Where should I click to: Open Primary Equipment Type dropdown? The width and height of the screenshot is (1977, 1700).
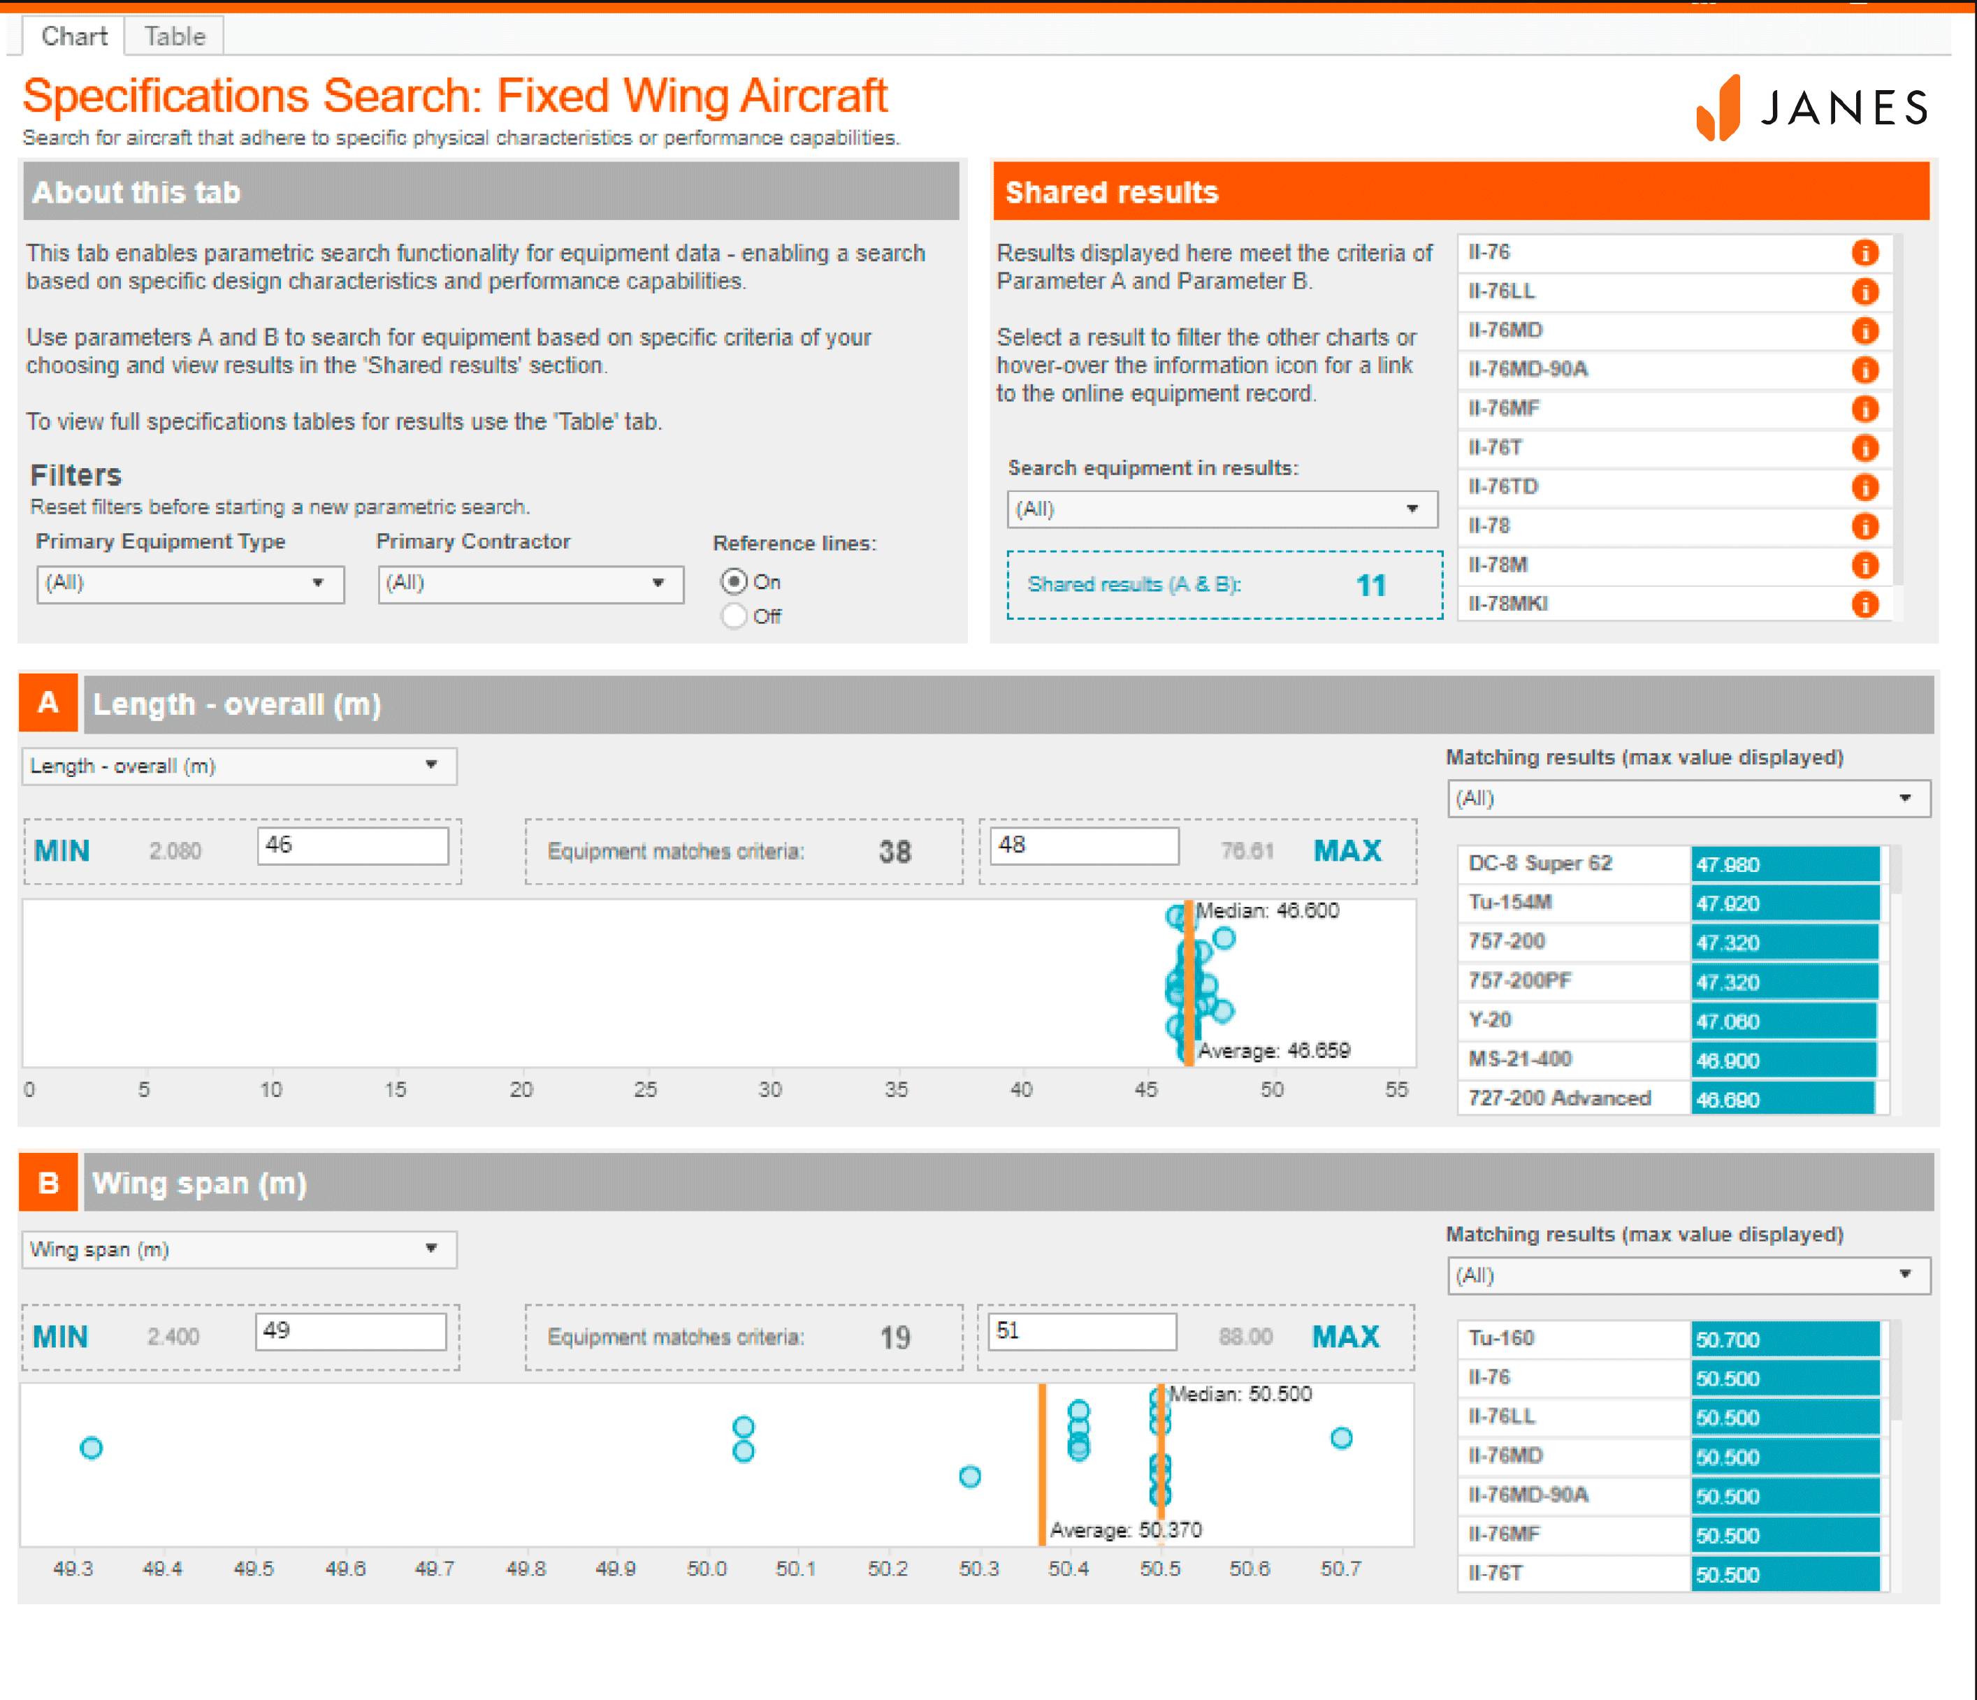(190, 584)
